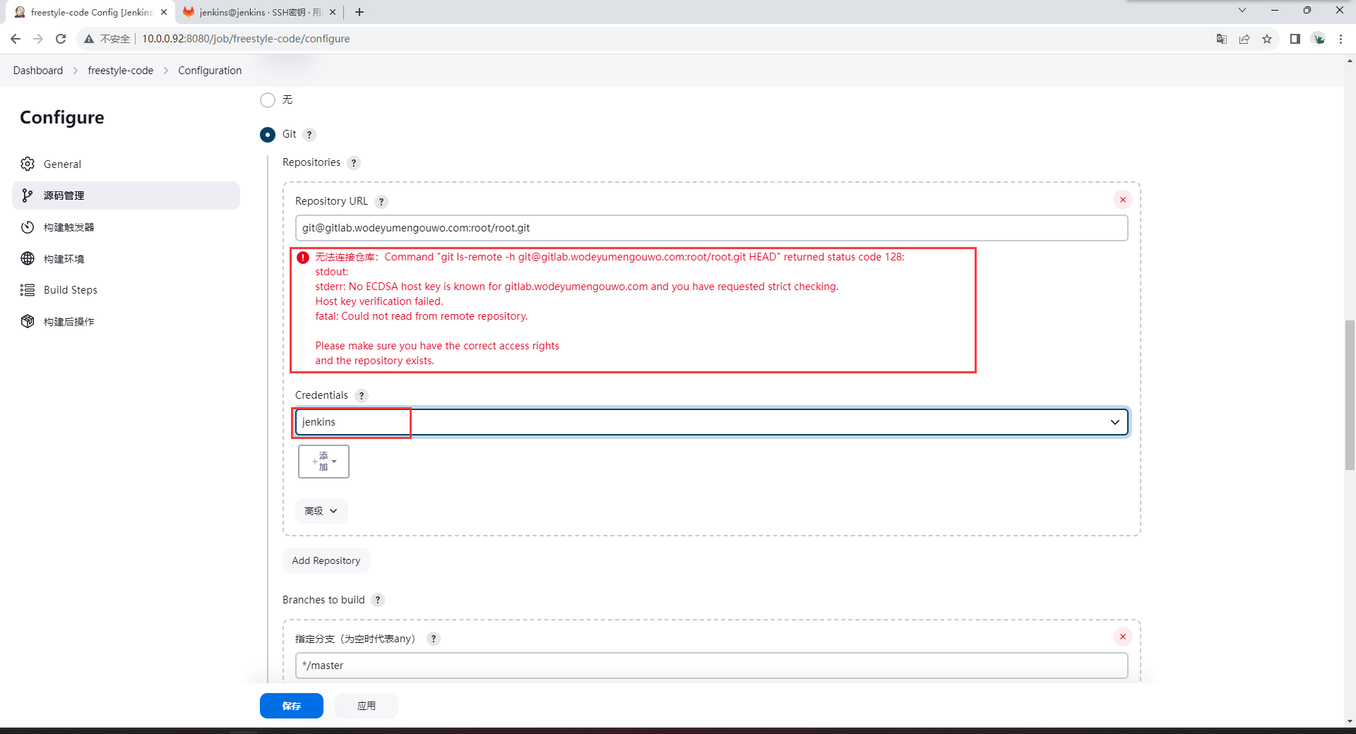This screenshot has width=1356, height=734.
Task: Open help for Git option
Action: click(309, 135)
